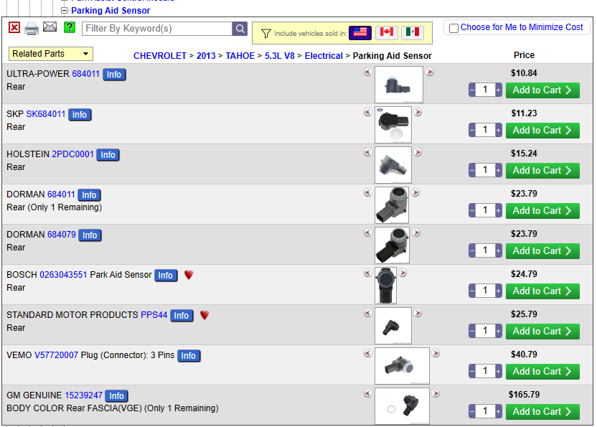The image size is (597, 427).
Task: Show previous image for STANDARD MOTOR PRODUCTS PPS44
Action: point(368,313)
